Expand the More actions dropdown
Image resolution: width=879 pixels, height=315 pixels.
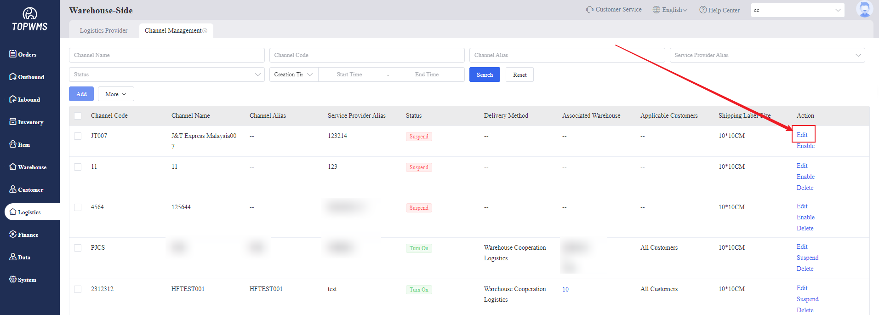pos(116,94)
